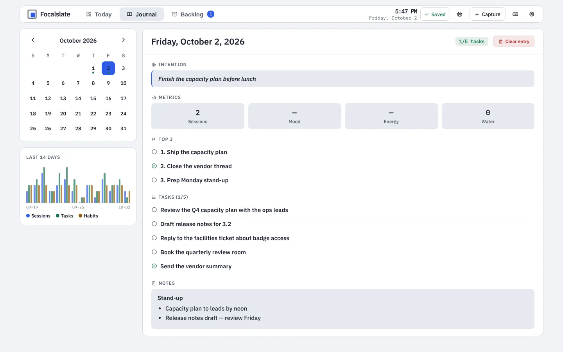Select October 2 in the calendar
The height and width of the screenshot is (352, 563).
point(108,68)
